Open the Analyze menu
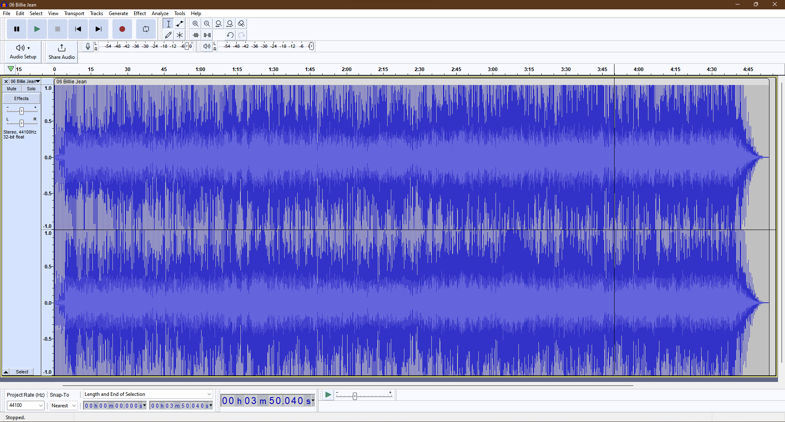Image resolution: width=785 pixels, height=422 pixels. click(160, 13)
